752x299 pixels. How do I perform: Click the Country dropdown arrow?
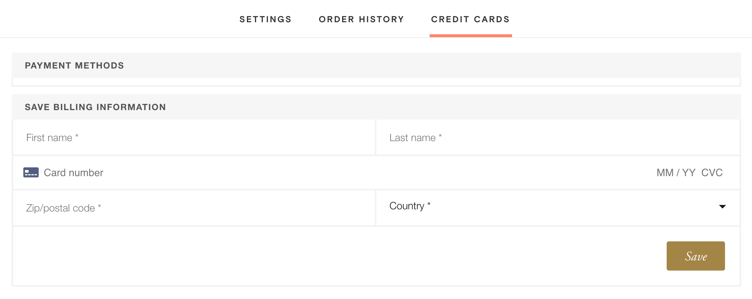click(x=723, y=207)
